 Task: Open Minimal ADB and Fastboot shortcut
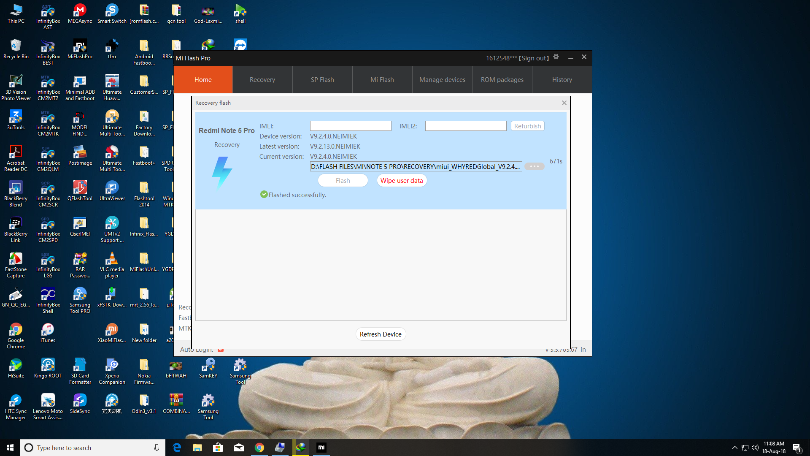(x=80, y=88)
